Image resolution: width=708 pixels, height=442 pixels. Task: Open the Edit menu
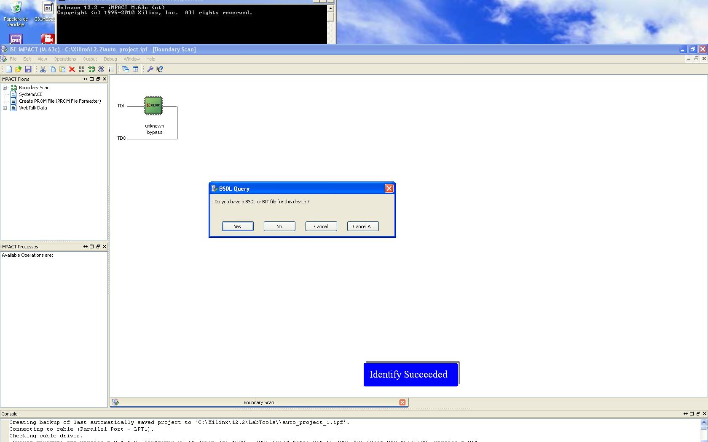[27, 59]
